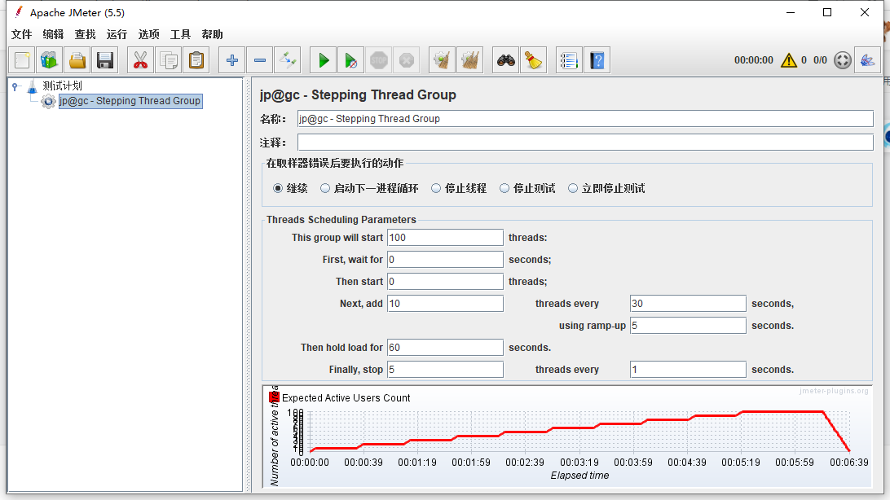Select the 停止线程 radio option
The width and height of the screenshot is (890, 500).
pyautogui.click(x=436, y=188)
